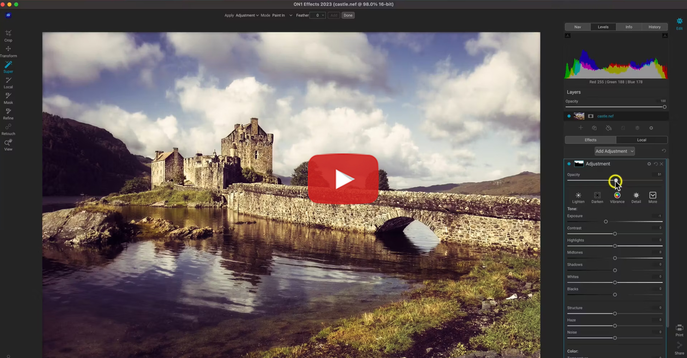Screen dimensions: 687x358
Task: Click the paint bucket fill layer icon
Action: 609,128
